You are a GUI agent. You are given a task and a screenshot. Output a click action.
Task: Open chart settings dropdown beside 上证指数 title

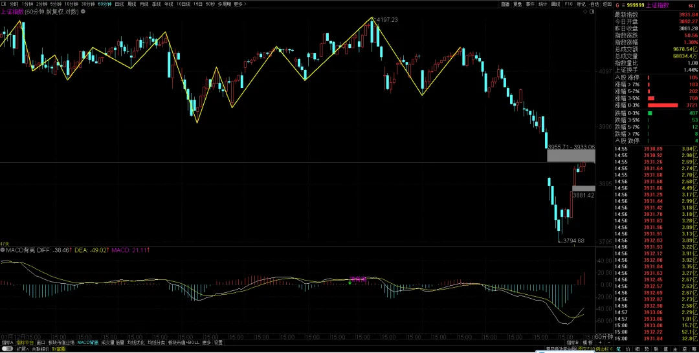[82, 12]
